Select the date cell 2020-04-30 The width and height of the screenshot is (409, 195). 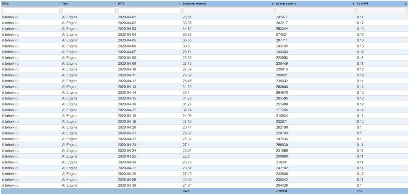coord(127,185)
